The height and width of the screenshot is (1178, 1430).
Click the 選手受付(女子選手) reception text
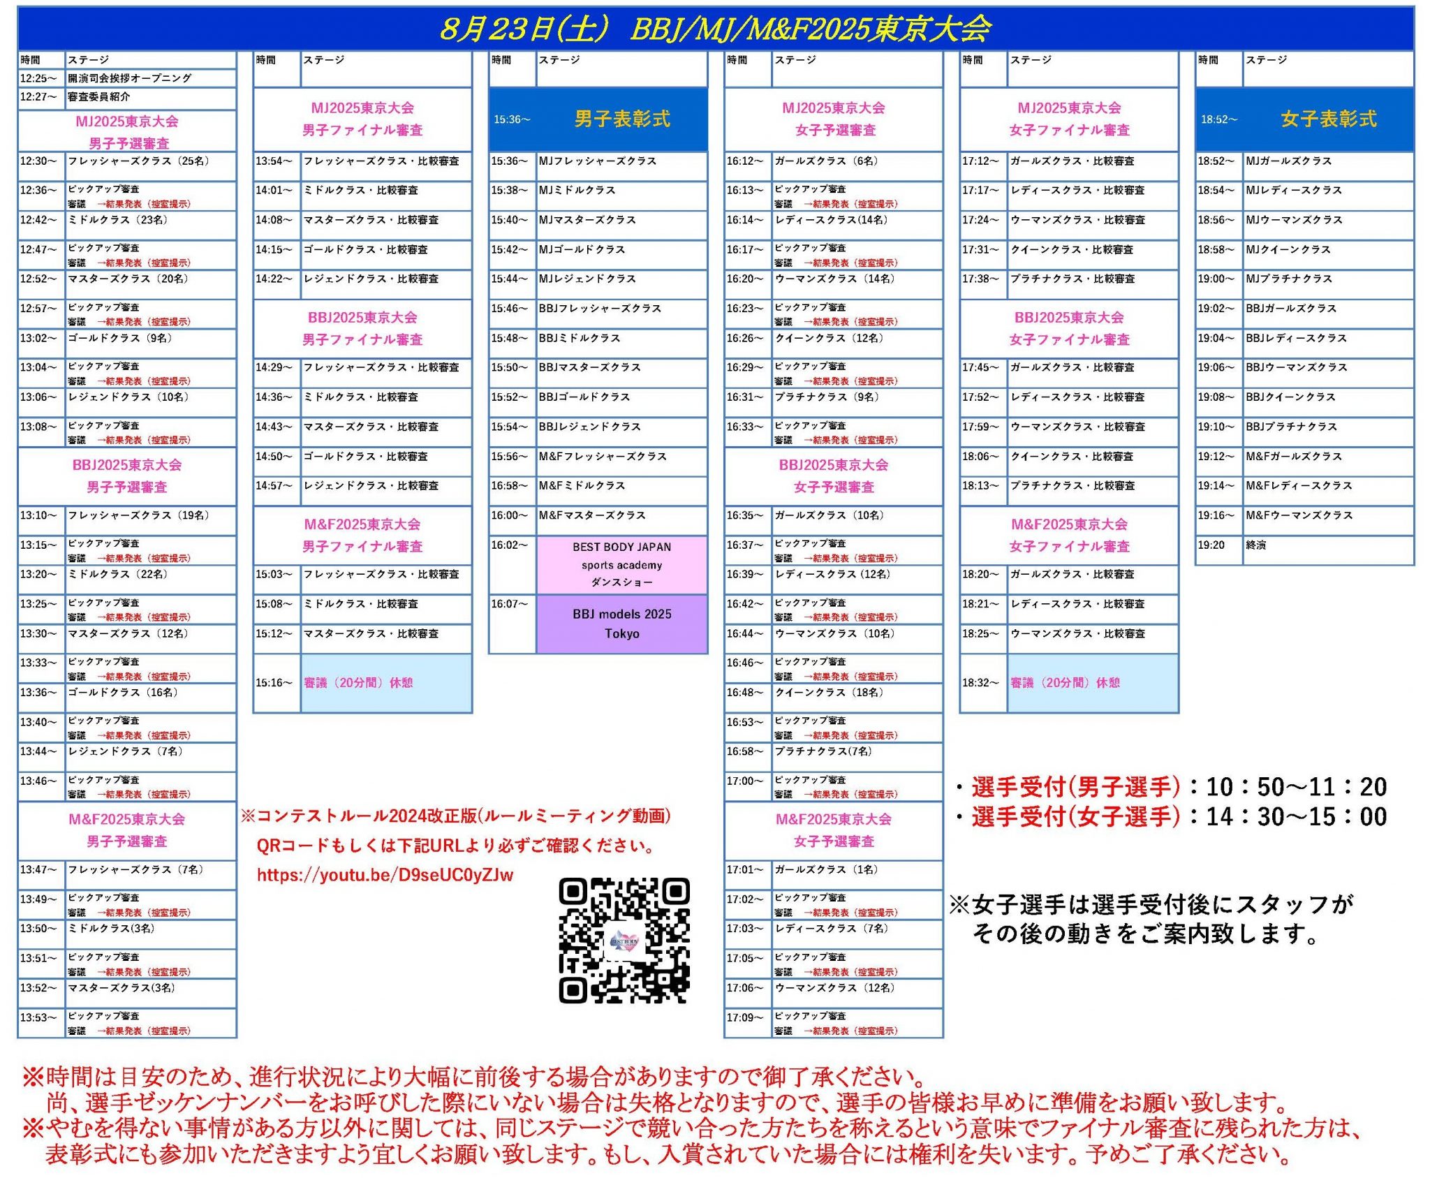1075,816
